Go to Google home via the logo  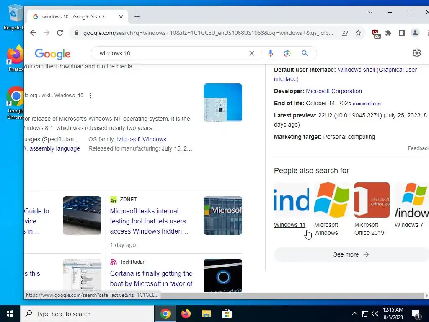click(52, 54)
